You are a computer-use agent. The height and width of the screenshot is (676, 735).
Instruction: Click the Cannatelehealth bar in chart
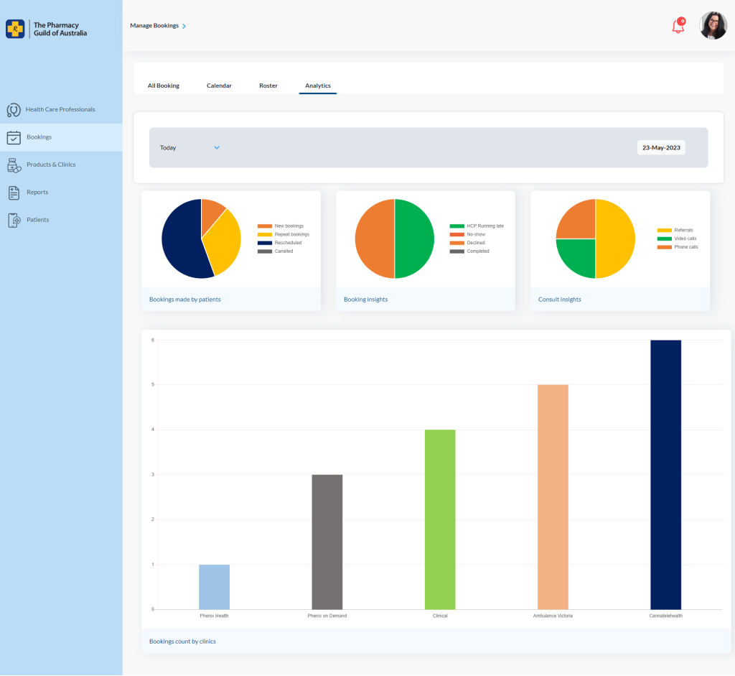pos(665,474)
